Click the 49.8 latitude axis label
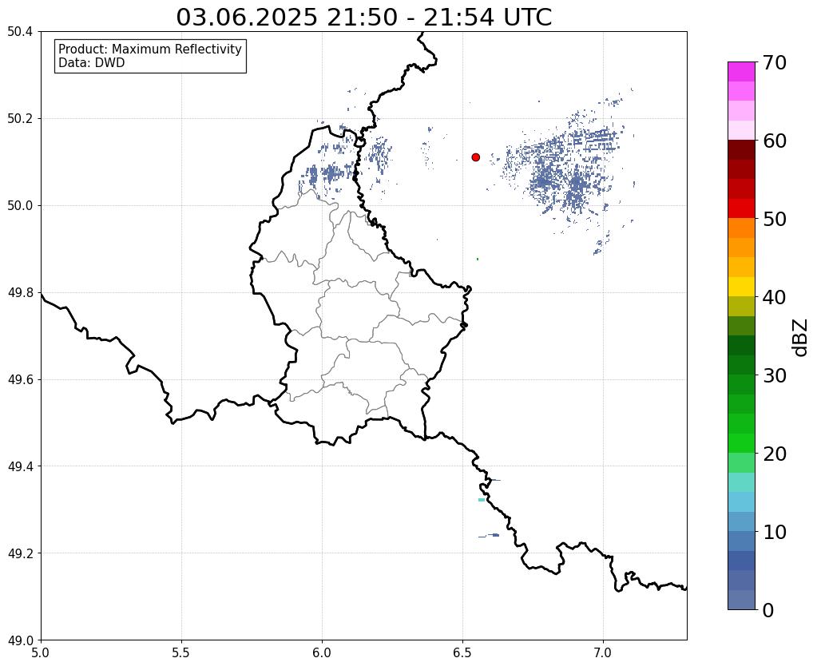Screen dimensions: 817x666 20,293
